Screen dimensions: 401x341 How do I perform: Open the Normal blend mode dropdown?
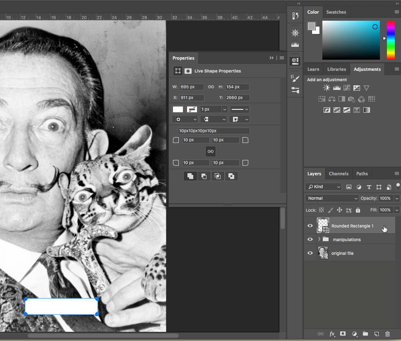[x=332, y=198]
